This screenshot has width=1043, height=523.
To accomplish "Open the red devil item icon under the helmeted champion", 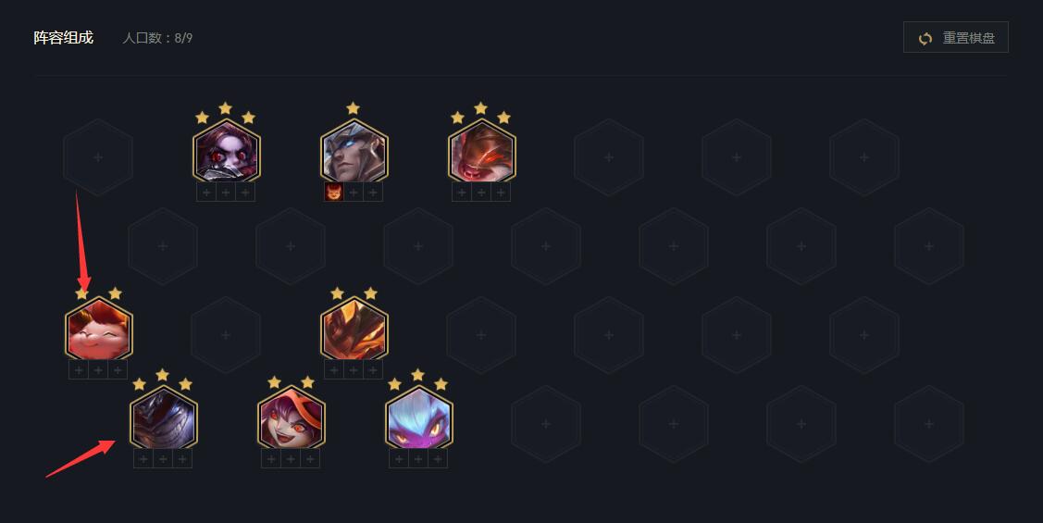I will [x=333, y=193].
